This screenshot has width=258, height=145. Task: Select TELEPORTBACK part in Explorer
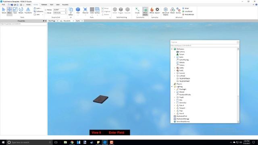click(185, 79)
